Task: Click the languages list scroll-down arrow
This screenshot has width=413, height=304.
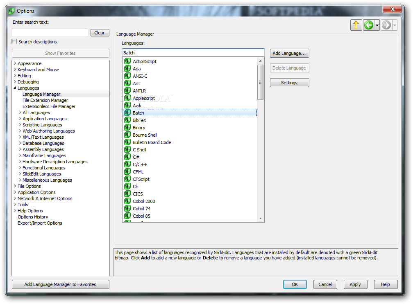Action: point(261,218)
